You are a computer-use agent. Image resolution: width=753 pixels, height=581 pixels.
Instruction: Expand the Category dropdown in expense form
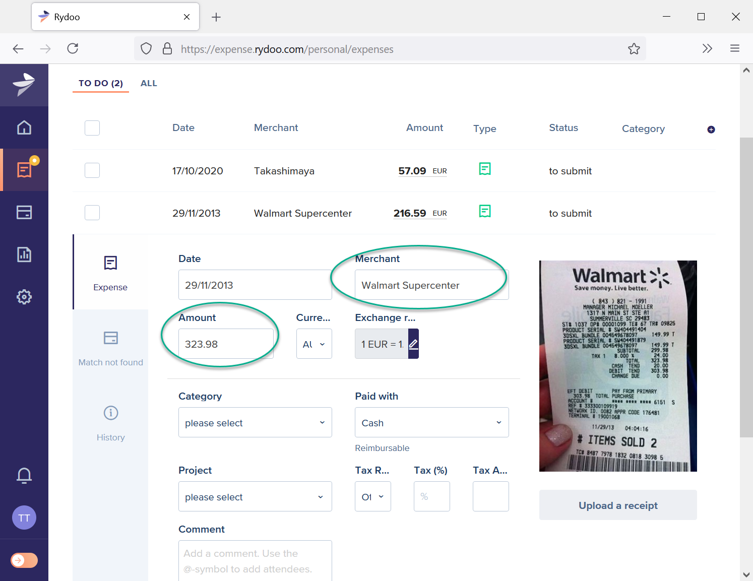point(255,422)
